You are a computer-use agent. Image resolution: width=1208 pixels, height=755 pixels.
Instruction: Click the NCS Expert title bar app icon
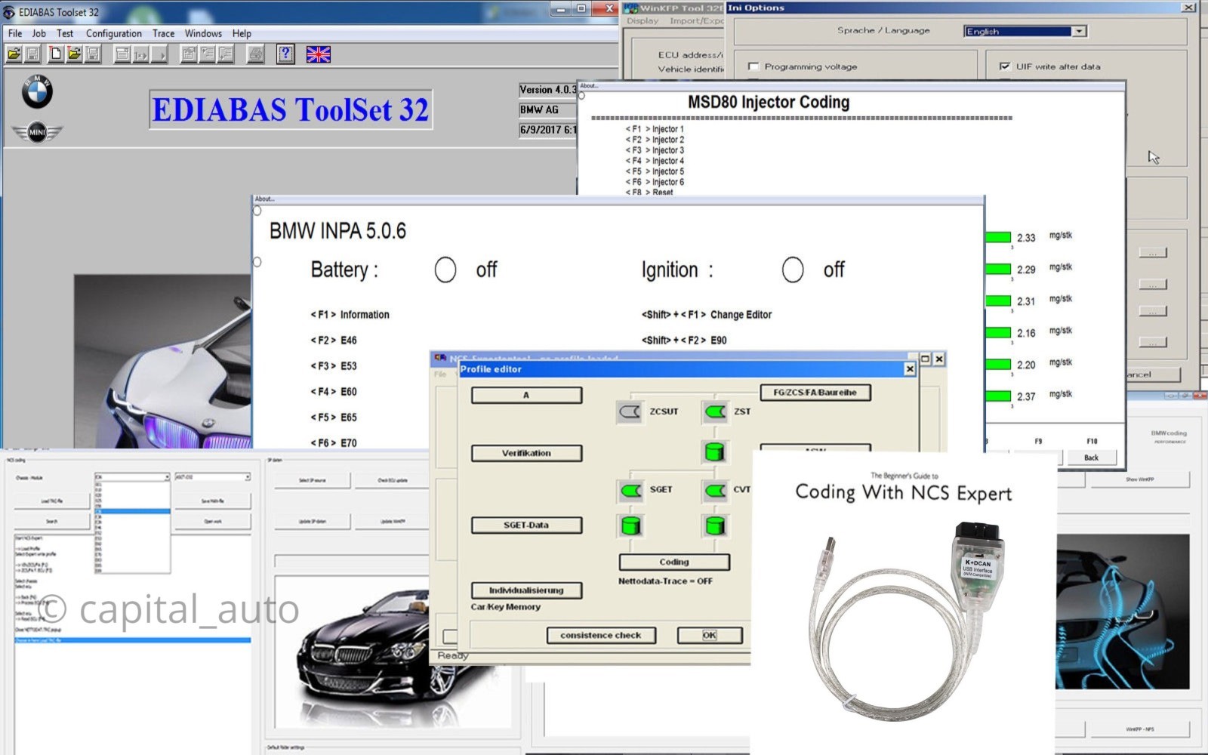point(440,359)
